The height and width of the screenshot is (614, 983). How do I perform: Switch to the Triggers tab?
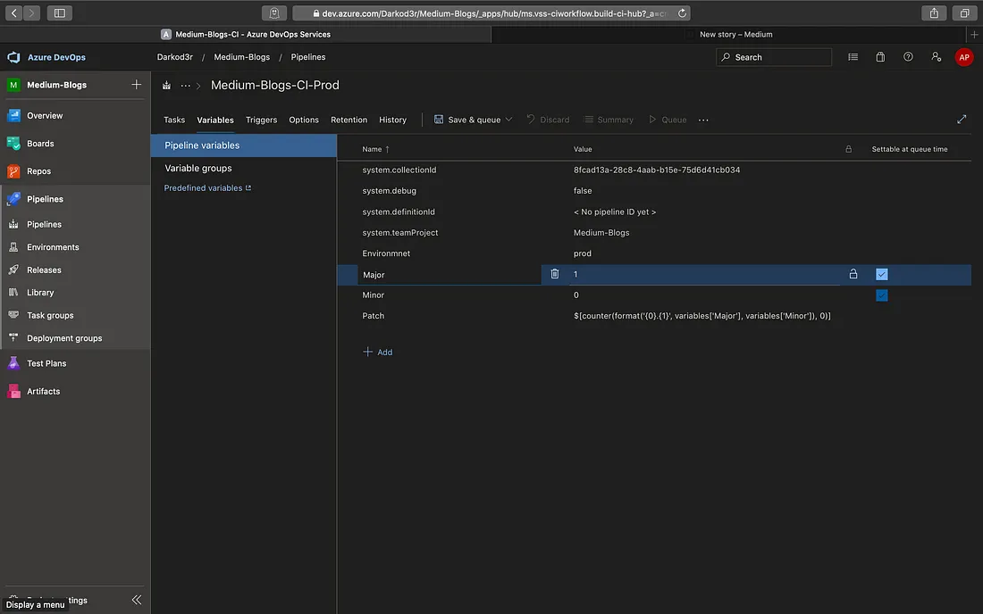click(x=262, y=120)
